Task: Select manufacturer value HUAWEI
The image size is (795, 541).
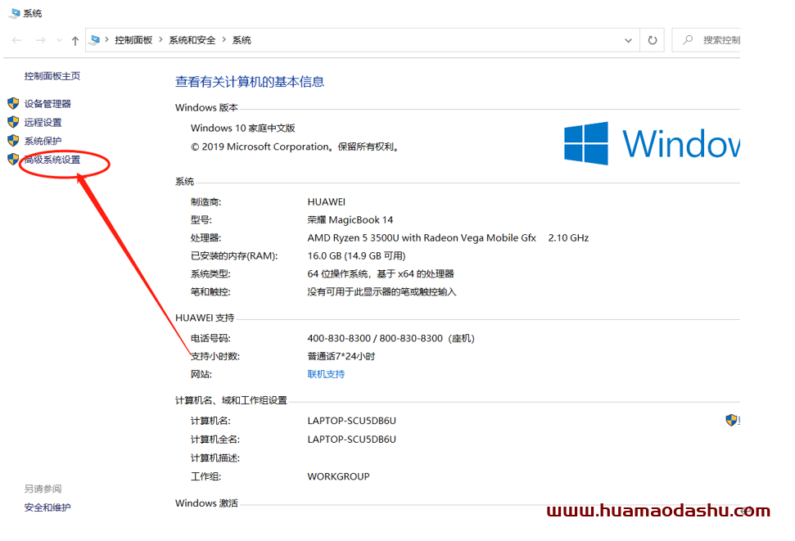Action: [326, 202]
